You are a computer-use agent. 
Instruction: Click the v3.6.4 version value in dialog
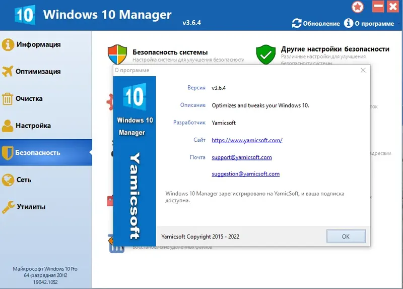(x=219, y=88)
